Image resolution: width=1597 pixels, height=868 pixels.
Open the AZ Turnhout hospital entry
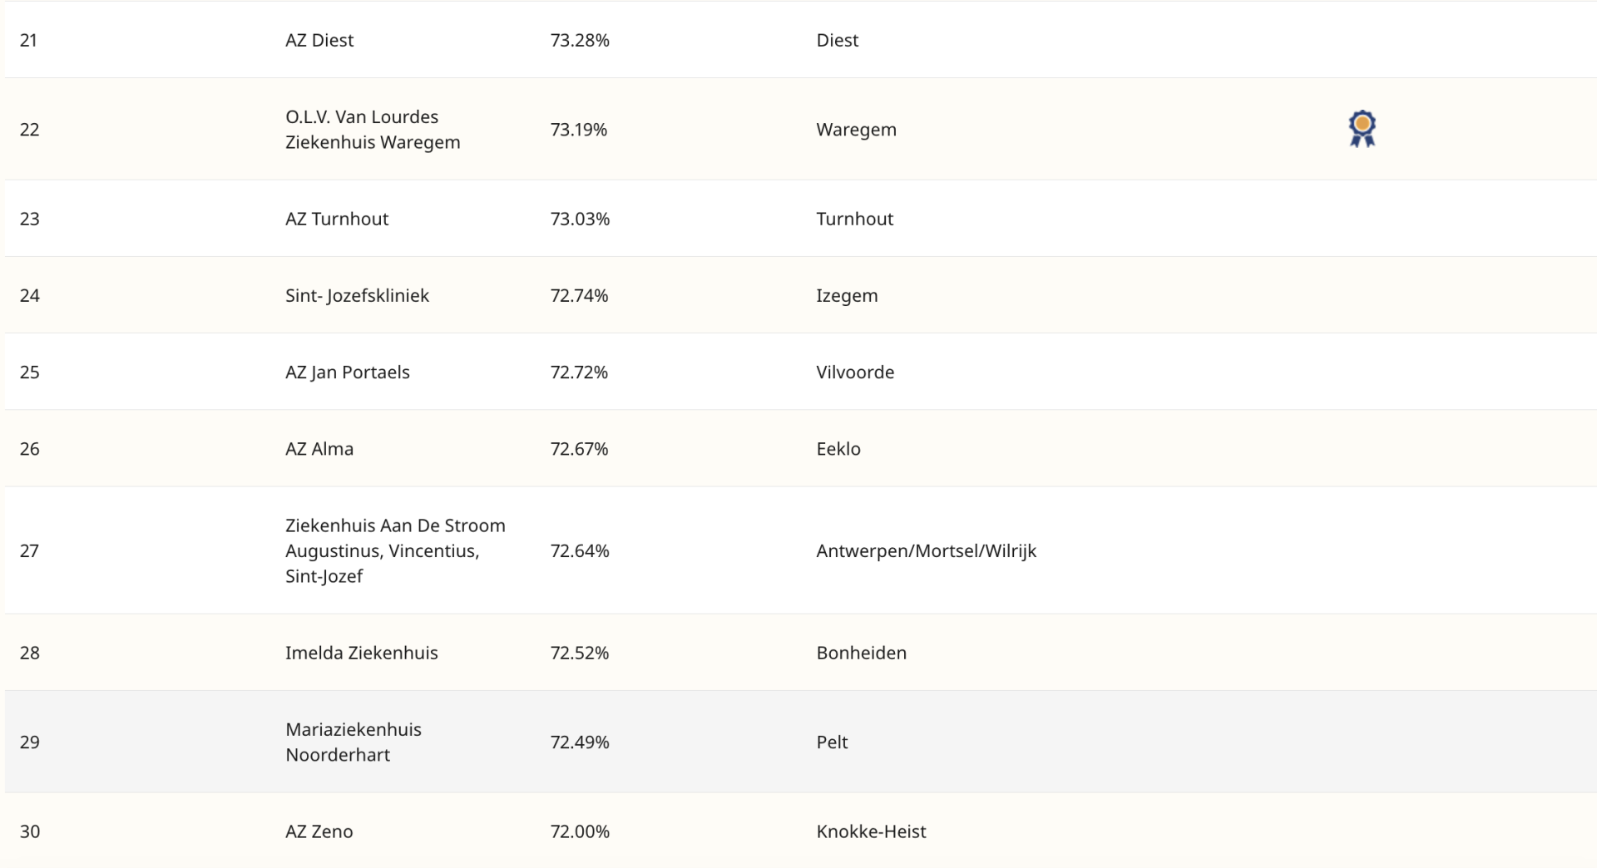coord(337,219)
